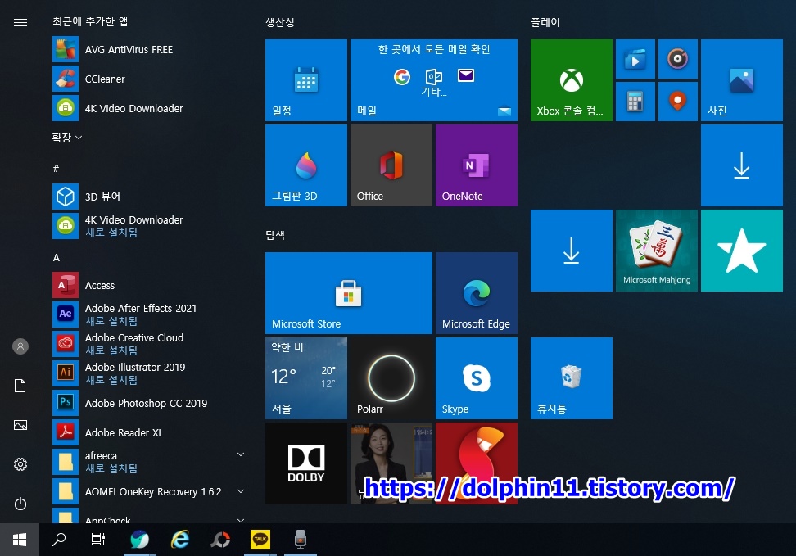This screenshot has height=556, width=796.
Task: Open the 사진 photos tile
Action: point(742,80)
